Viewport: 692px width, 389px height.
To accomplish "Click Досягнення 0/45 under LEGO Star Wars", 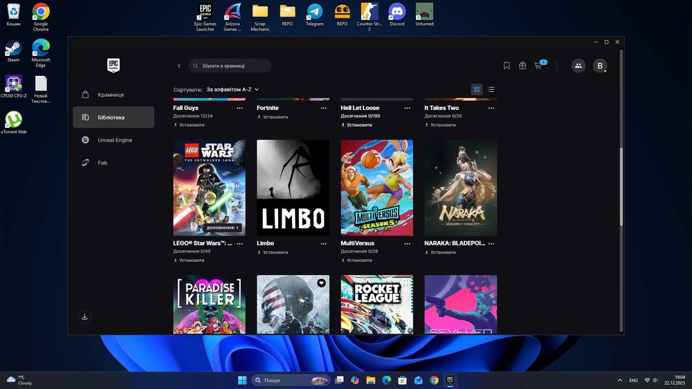I will click(192, 252).
